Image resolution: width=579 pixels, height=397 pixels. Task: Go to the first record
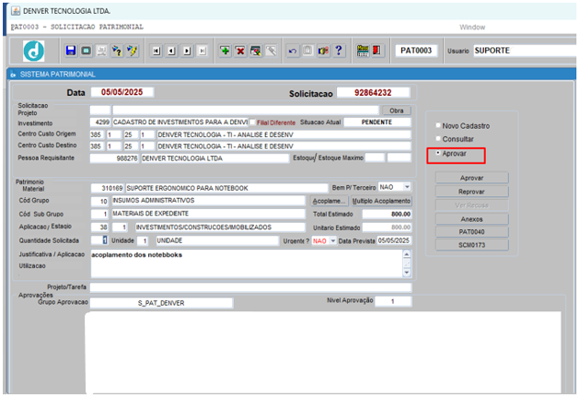point(156,51)
